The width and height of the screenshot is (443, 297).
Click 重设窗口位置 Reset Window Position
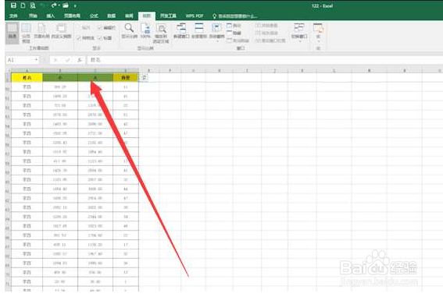(270, 41)
